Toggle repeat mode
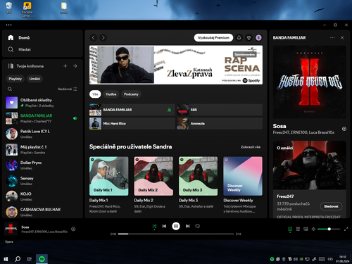Viewport: 352px width, 264px height. click(198, 226)
